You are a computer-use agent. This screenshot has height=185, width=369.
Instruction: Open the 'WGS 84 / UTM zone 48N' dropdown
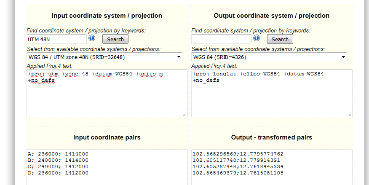[104, 57]
